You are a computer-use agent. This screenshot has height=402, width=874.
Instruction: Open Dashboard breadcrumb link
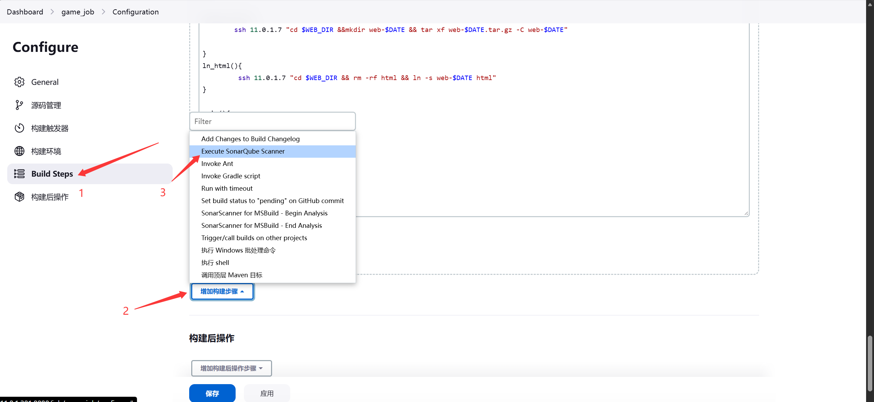tap(25, 12)
